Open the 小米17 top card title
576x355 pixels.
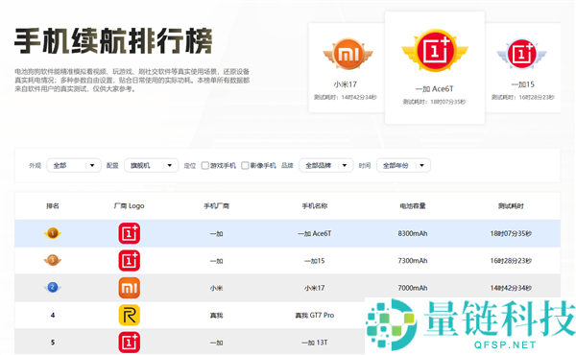click(346, 84)
